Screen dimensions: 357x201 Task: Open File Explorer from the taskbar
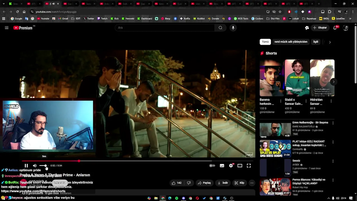click(x=156, y=198)
